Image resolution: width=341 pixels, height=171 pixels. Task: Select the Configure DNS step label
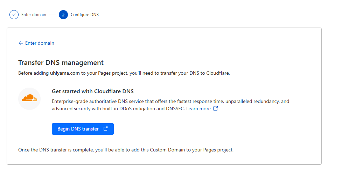(84, 15)
